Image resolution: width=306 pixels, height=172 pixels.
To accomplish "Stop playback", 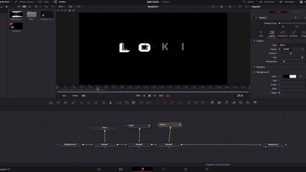I will tap(150, 96).
